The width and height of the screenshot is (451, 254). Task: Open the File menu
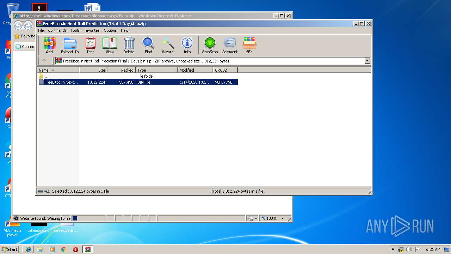click(x=41, y=30)
